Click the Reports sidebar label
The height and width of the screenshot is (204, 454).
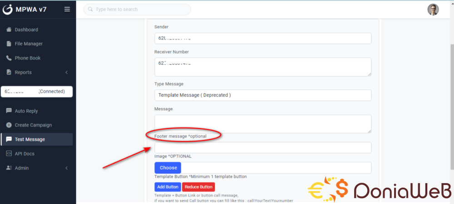23,72
